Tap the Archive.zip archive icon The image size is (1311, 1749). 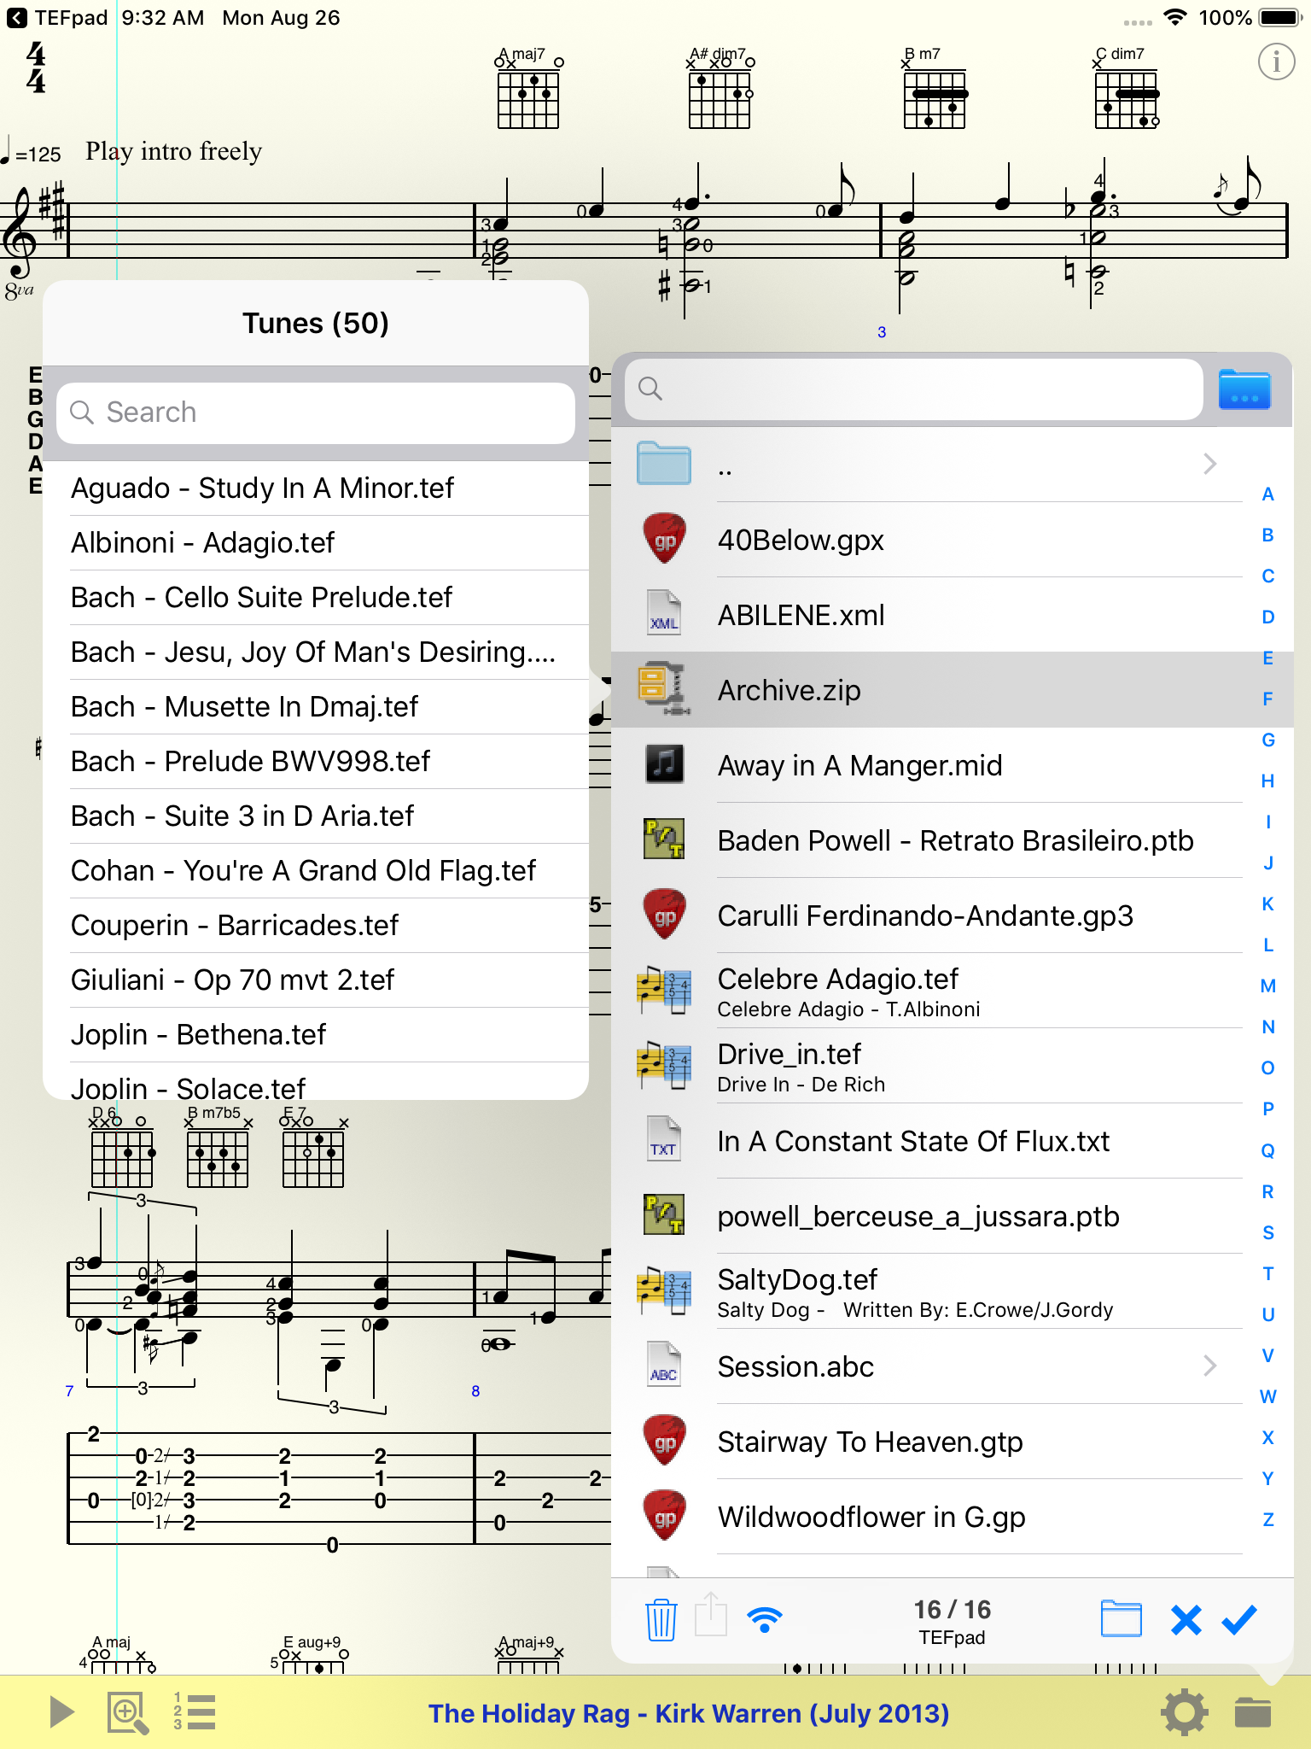click(664, 688)
